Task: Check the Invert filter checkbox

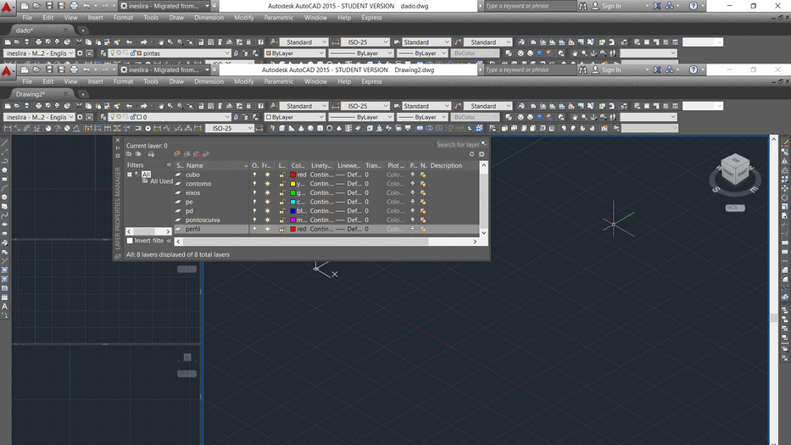Action: [130, 241]
